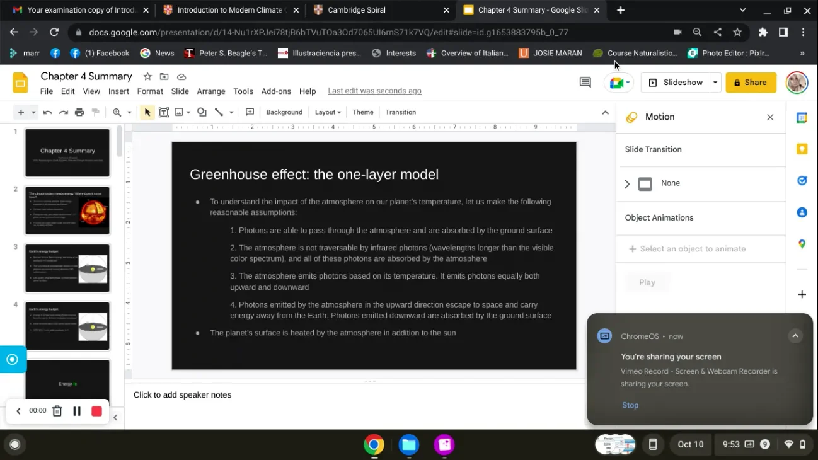Click the yellow Share button
Image resolution: width=818 pixels, height=460 pixels.
point(751,83)
